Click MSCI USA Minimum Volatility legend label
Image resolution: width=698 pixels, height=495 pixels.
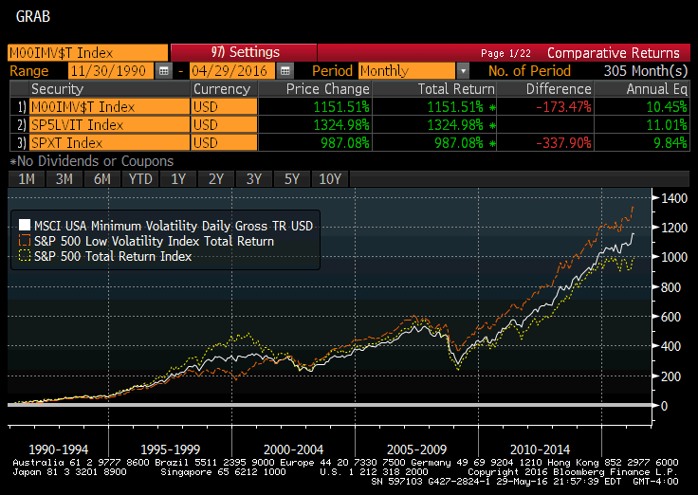click(174, 226)
